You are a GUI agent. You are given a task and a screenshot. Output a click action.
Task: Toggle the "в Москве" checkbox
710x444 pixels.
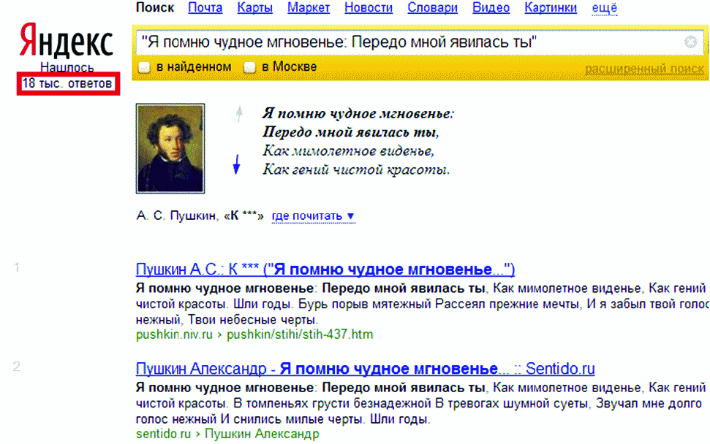[x=250, y=68]
